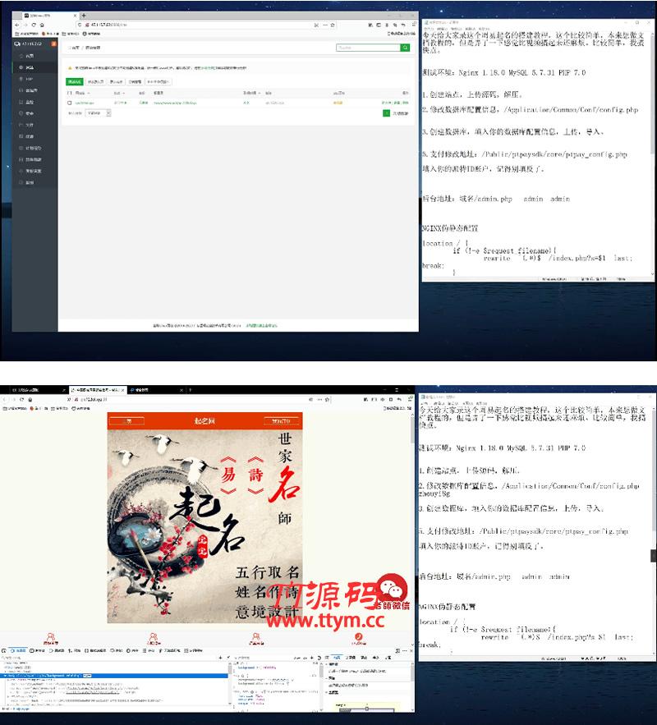The width and height of the screenshot is (657, 725).
Task: Switch to the 样式编辑器 DevTools tab
Action: coord(96,650)
